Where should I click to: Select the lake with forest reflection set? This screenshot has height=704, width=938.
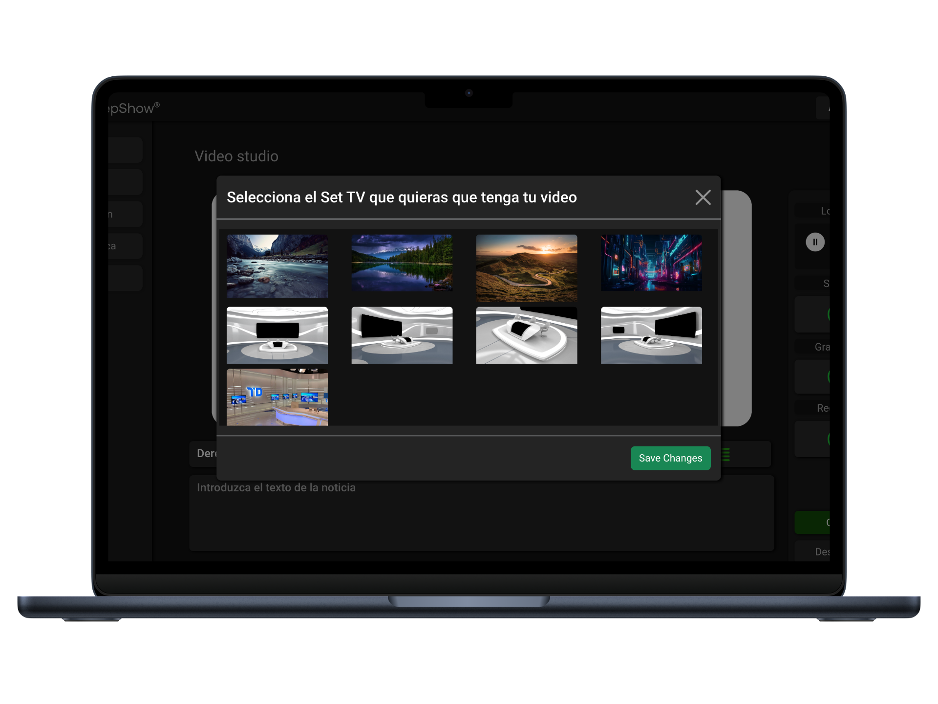402,264
